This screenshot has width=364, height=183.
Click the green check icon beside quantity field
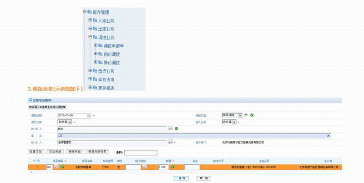pos(172,167)
